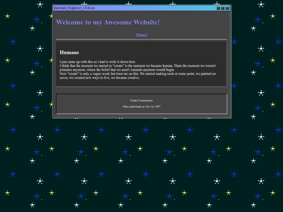Open the [Home] link
The image size is (283, 212).
pos(141,35)
